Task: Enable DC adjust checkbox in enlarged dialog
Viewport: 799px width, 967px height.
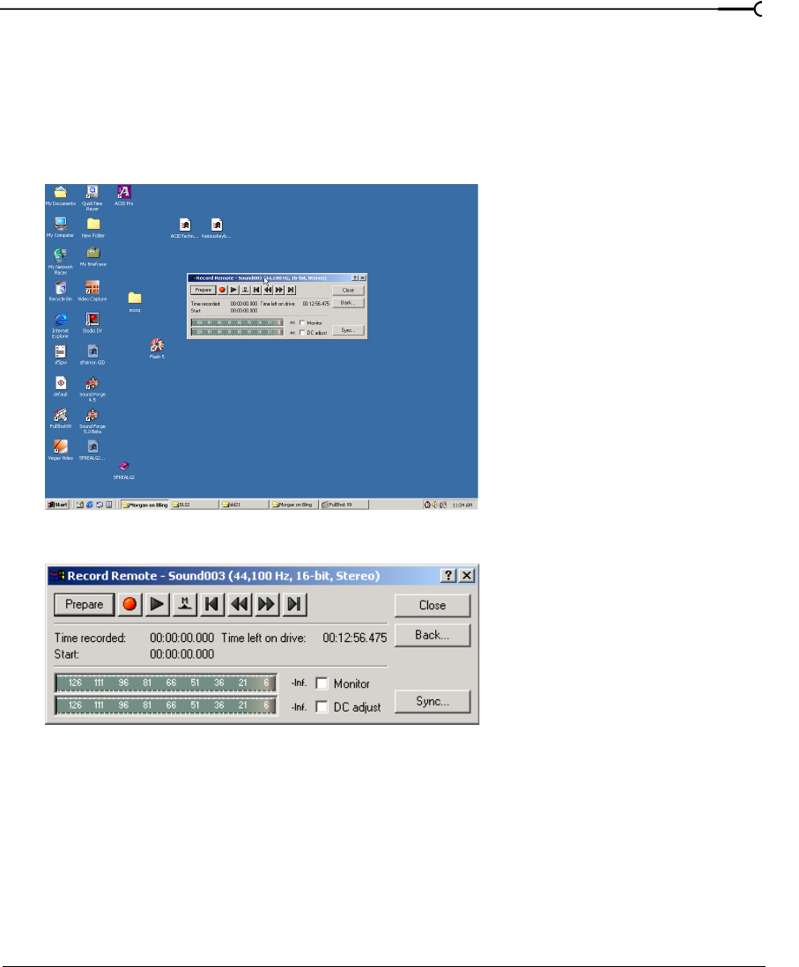Action: point(322,706)
